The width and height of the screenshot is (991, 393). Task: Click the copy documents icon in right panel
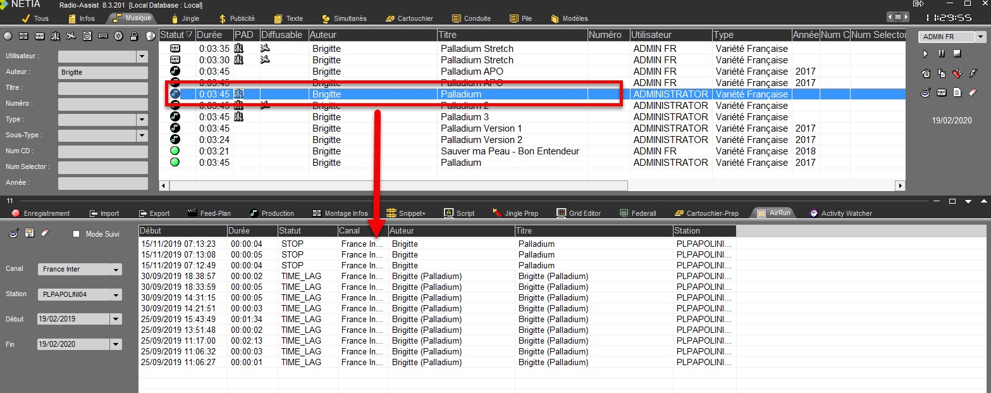(942, 73)
